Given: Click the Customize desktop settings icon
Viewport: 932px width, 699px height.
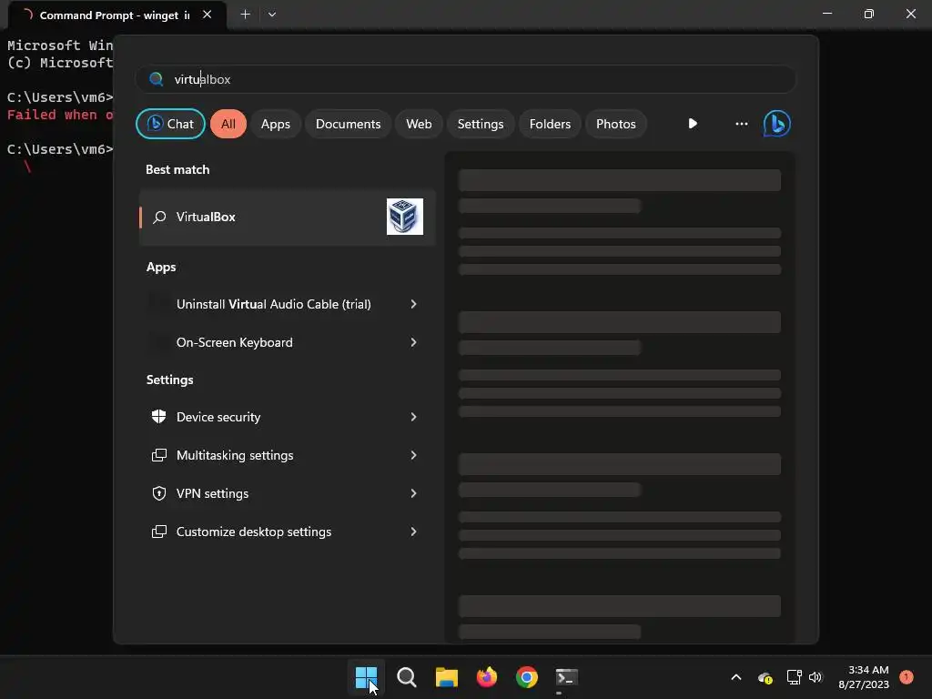Looking at the screenshot, I should tap(158, 532).
